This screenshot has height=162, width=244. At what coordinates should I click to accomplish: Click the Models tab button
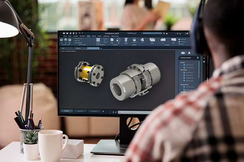click(x=66, y=111)
